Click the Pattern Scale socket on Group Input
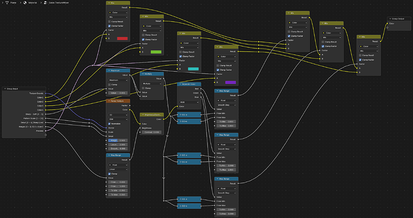 (45, 118)
